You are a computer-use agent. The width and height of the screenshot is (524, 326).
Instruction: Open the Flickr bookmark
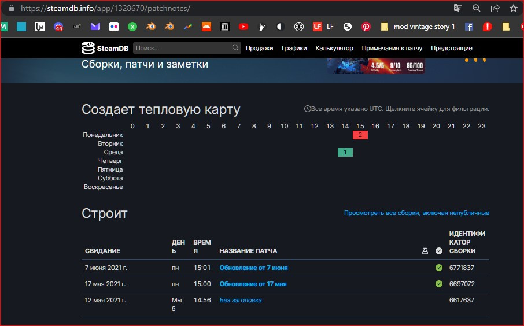click(114, 27)
